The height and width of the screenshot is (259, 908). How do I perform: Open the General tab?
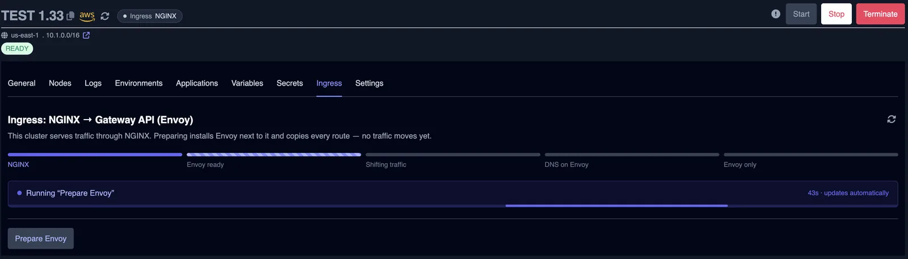click(x=22, y=83)
